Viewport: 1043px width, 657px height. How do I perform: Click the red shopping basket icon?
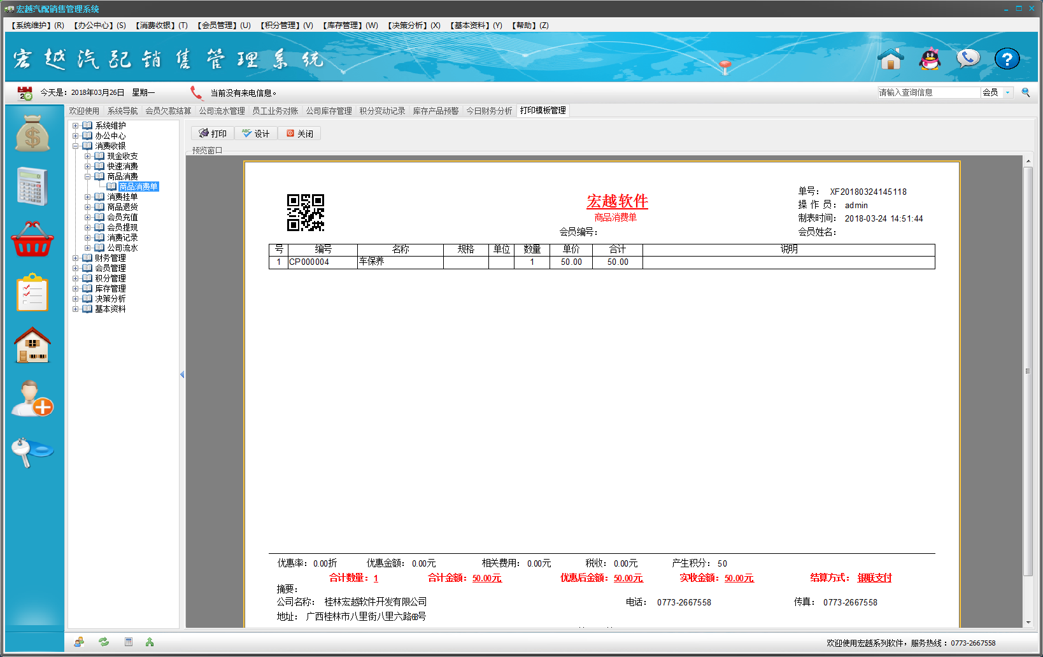[x=32, y=239]
